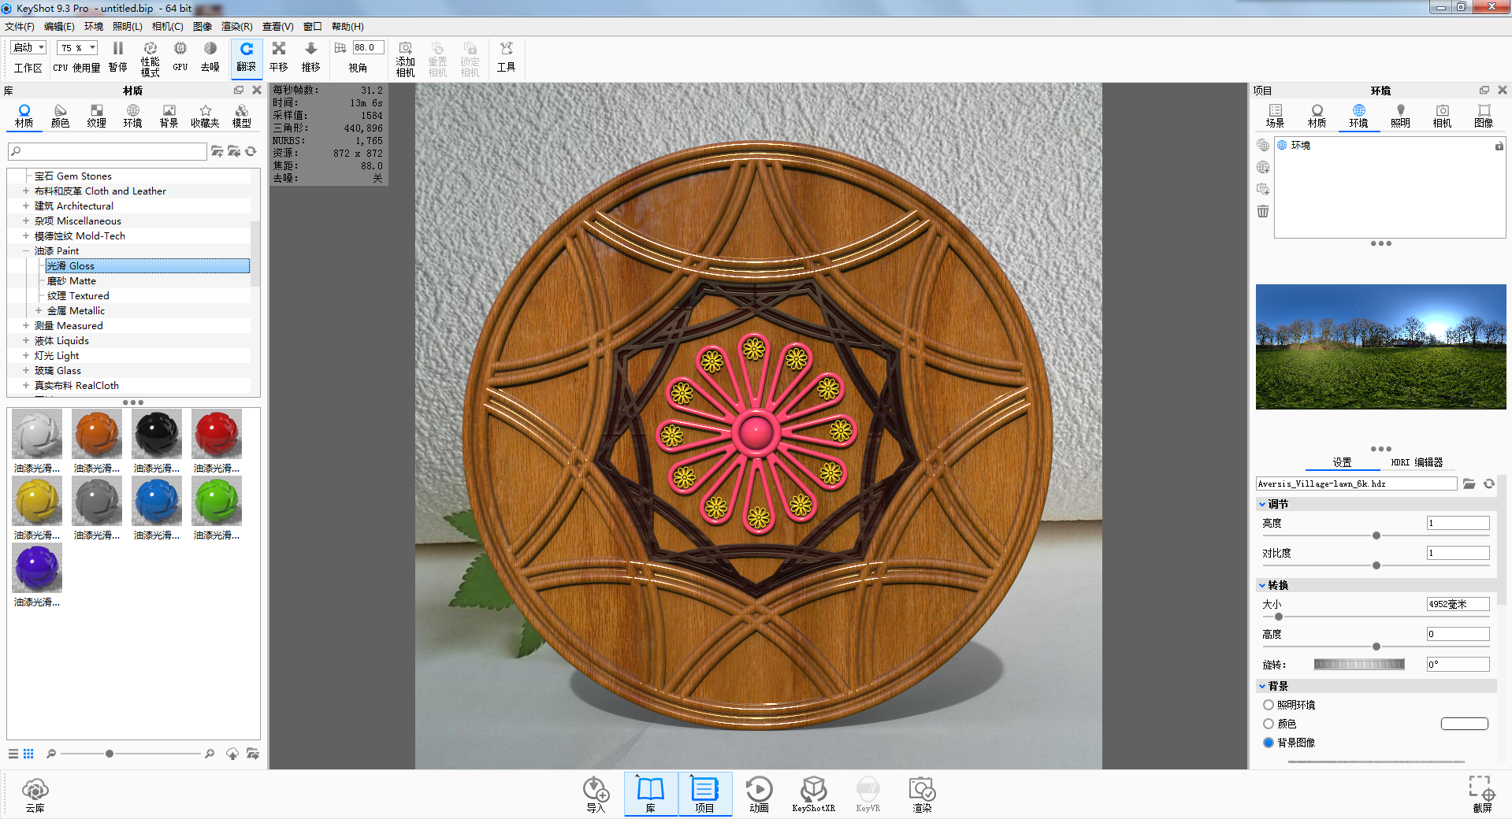Switch to the Scene project tab
The width and height of the screenshot is (1512, 819).
coord(1275,116)
